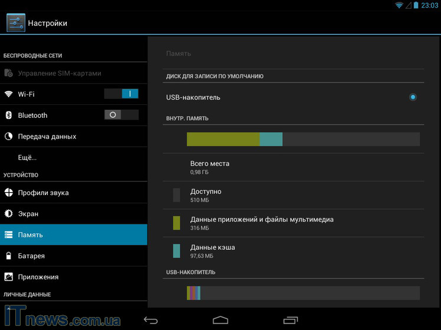
Task: Tap the Батарея battery icon
Action: (x=9, y=256)
